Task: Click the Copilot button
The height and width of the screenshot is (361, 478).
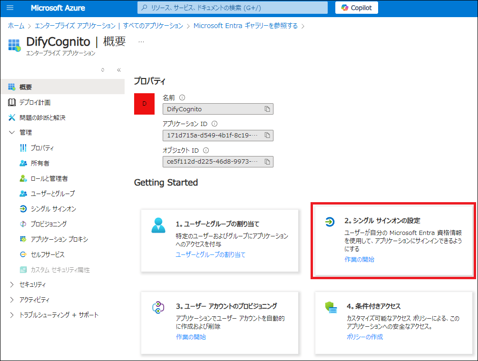Action: point(357,8)
